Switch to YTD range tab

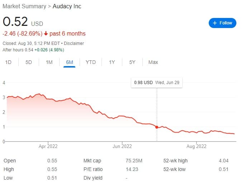coord(91,62)
